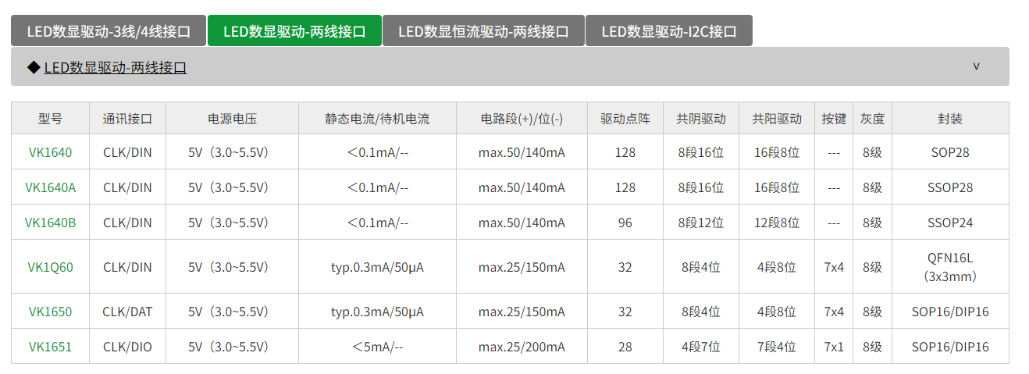The image size is (1029, 374).
Task: Click the diamond icon beside the section heading
Action: click(x=33, y=68)
